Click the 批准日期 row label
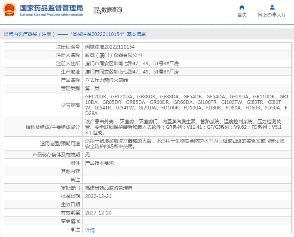Image resolution: width=294 pixels, height=237 pixels. point(70,196)
